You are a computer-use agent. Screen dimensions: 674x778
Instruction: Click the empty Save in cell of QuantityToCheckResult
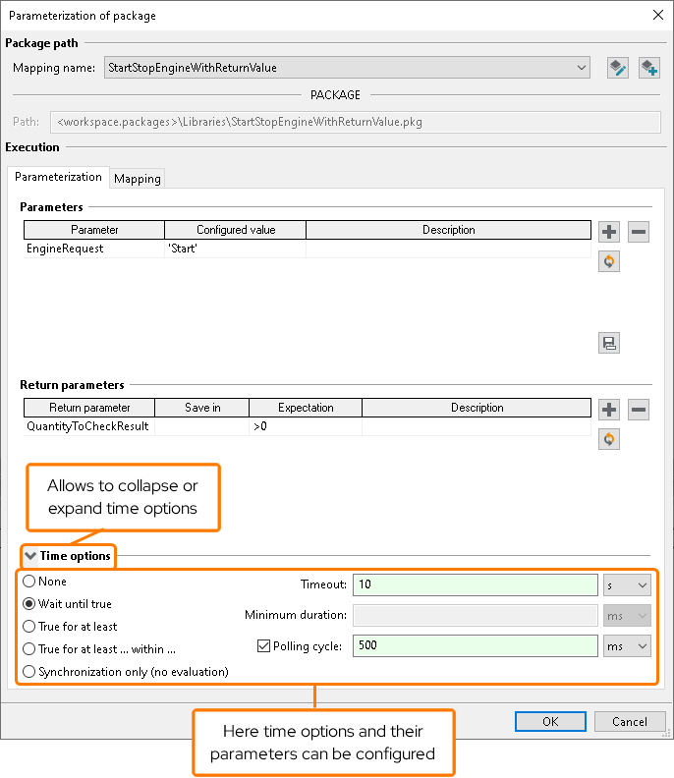[202, 426]
